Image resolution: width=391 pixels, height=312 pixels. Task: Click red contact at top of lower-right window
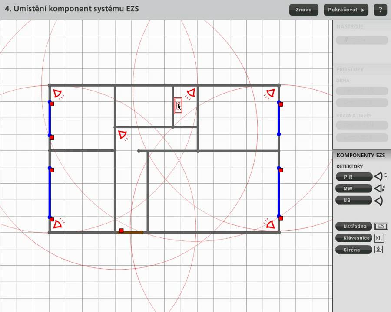pyautogui.click(x=281, y=170)
